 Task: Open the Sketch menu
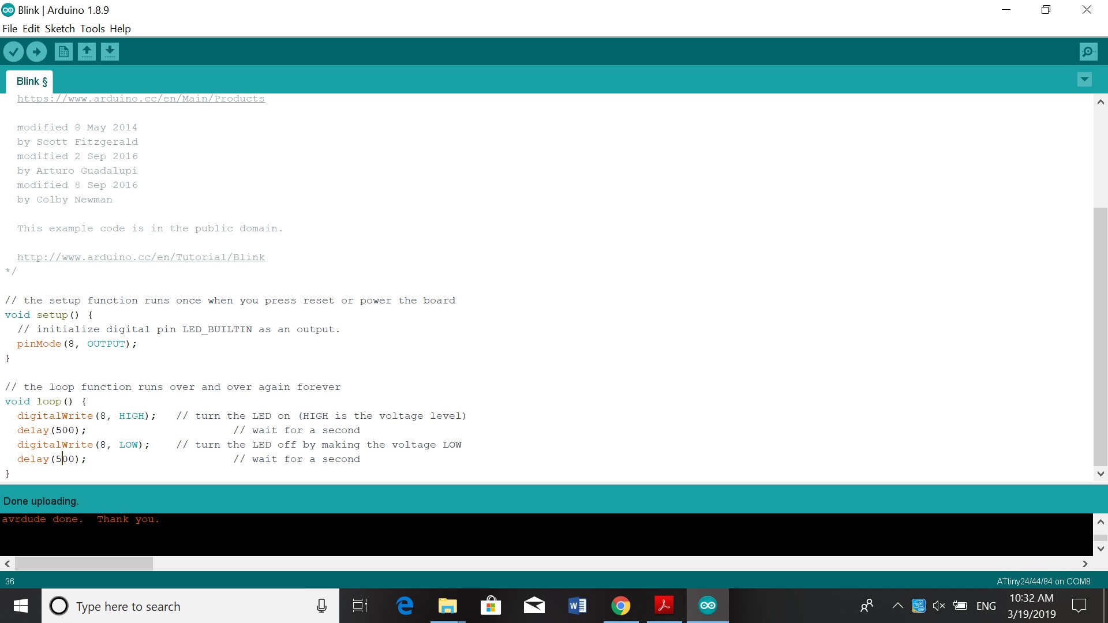pyautogui.click(x=60, y=29)
